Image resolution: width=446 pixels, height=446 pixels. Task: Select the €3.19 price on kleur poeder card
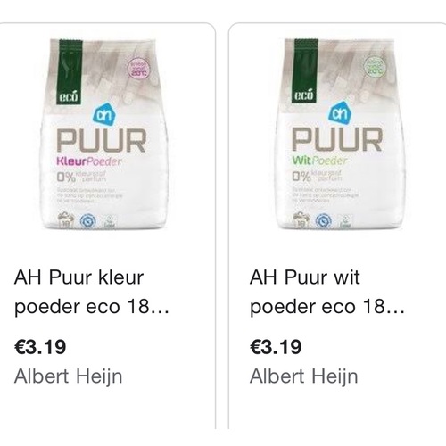pos(40,347)
